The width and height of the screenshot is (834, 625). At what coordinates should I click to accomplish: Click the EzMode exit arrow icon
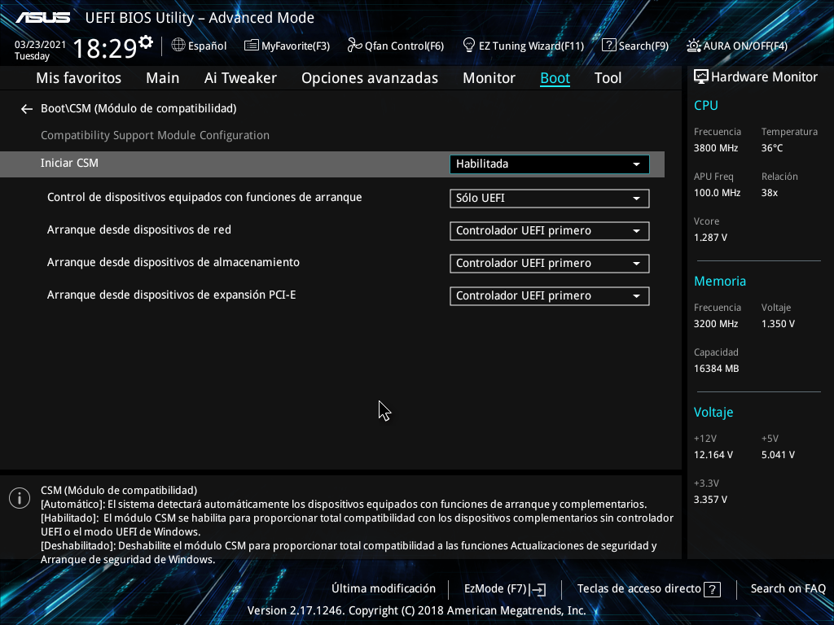click(x=538, y=589)
